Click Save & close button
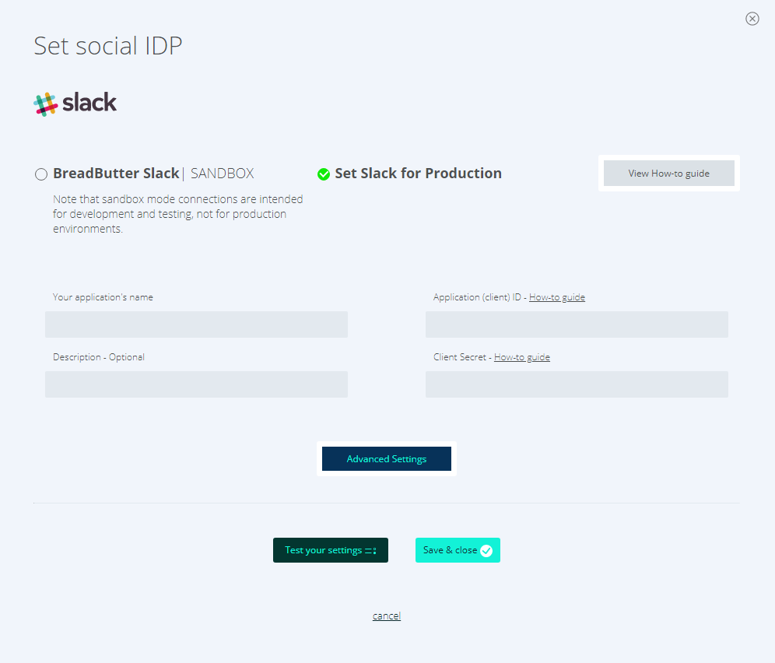The width and height of the screenshot is (775, 663). pos(458,550)
